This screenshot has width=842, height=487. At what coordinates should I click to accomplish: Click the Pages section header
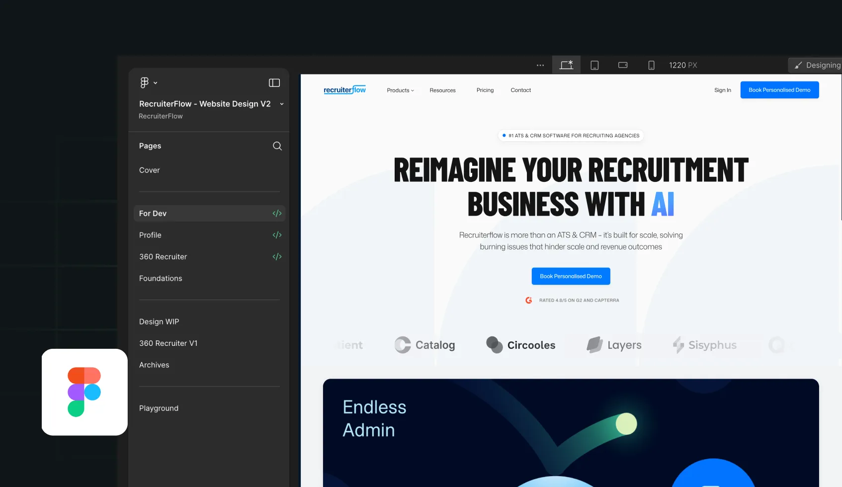tap(150, 146)
